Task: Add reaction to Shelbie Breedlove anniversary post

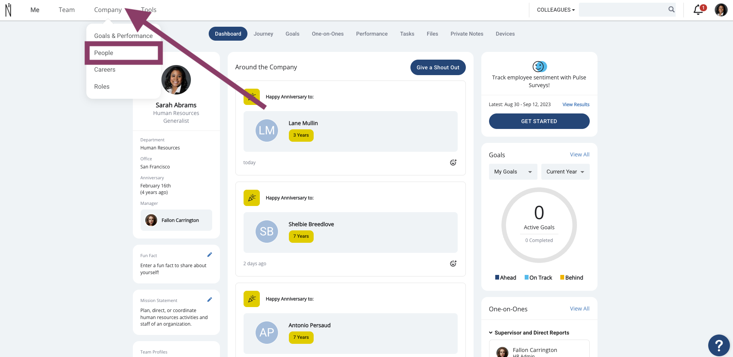Action: coord(453,264)
